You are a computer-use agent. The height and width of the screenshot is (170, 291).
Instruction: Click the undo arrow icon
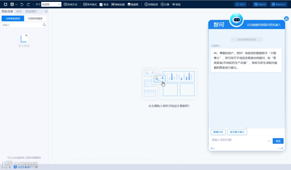point(22,4)
